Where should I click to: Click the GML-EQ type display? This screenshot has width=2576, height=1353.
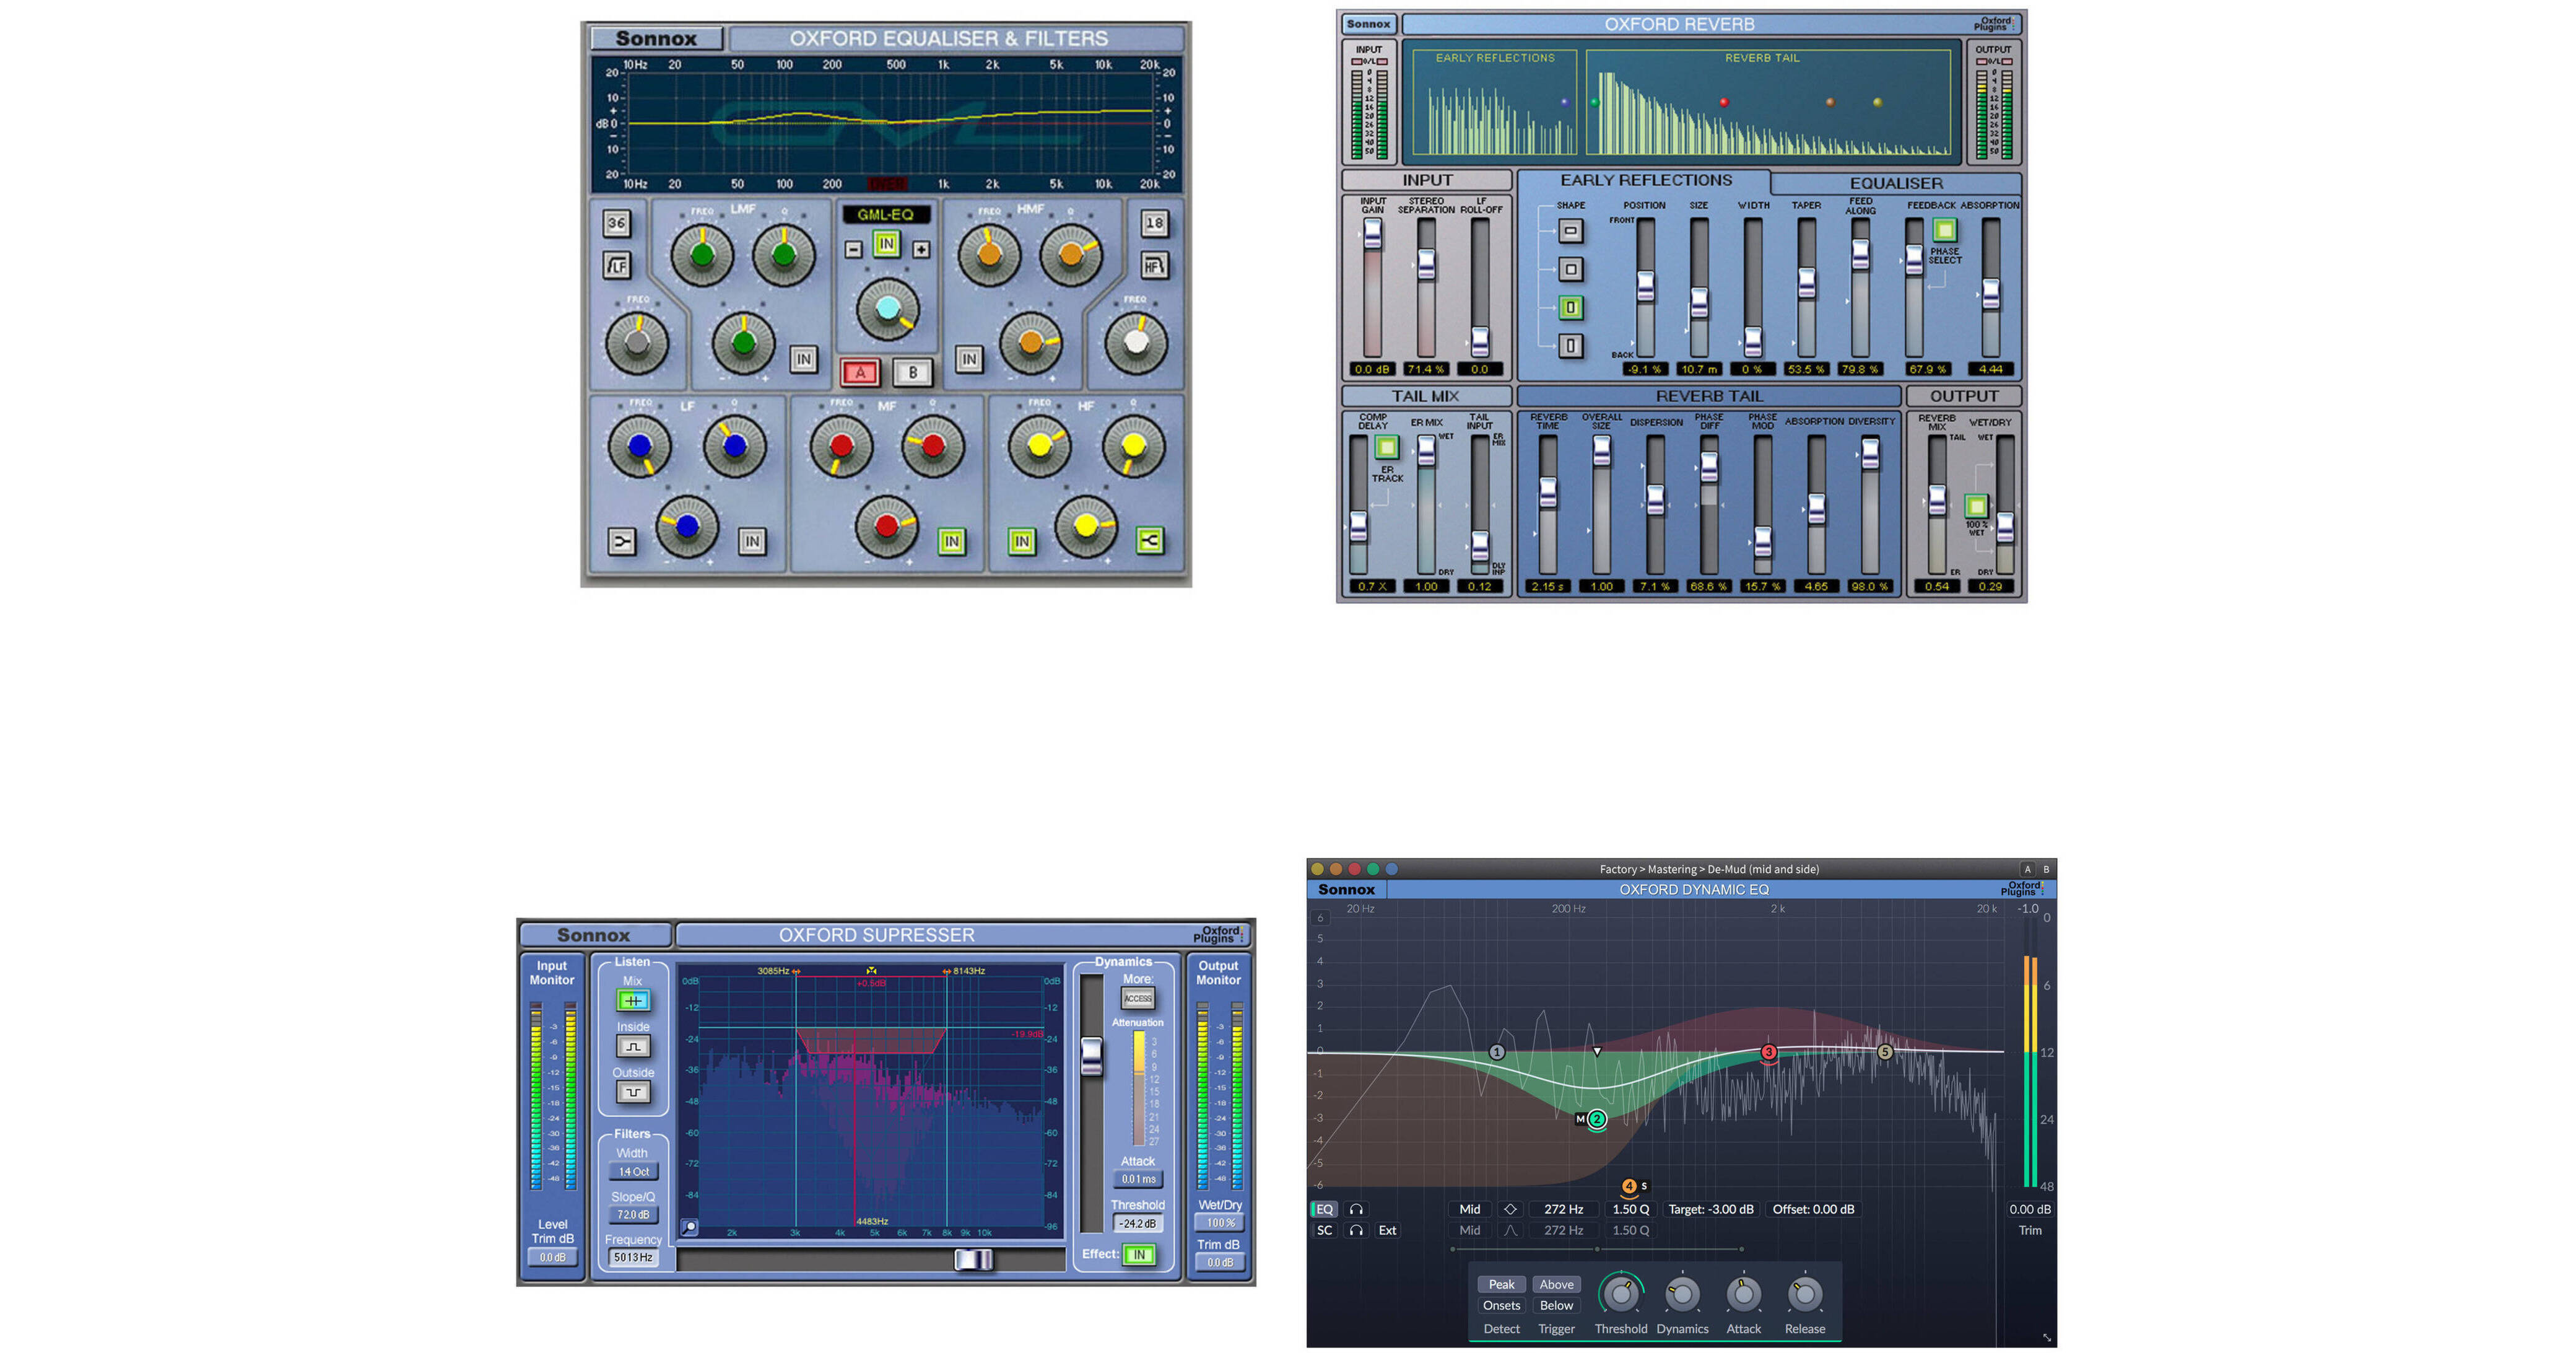coord(886,214)
